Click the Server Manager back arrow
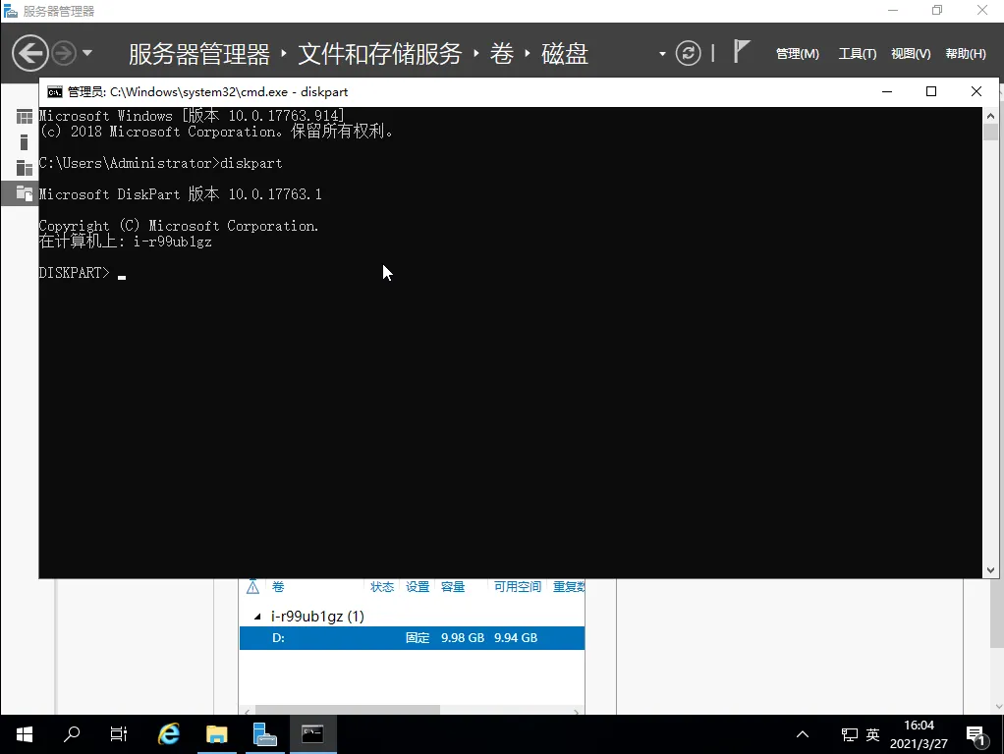Image resolution: width=1004 pixels, height=754 pixels. click(30, 52)
